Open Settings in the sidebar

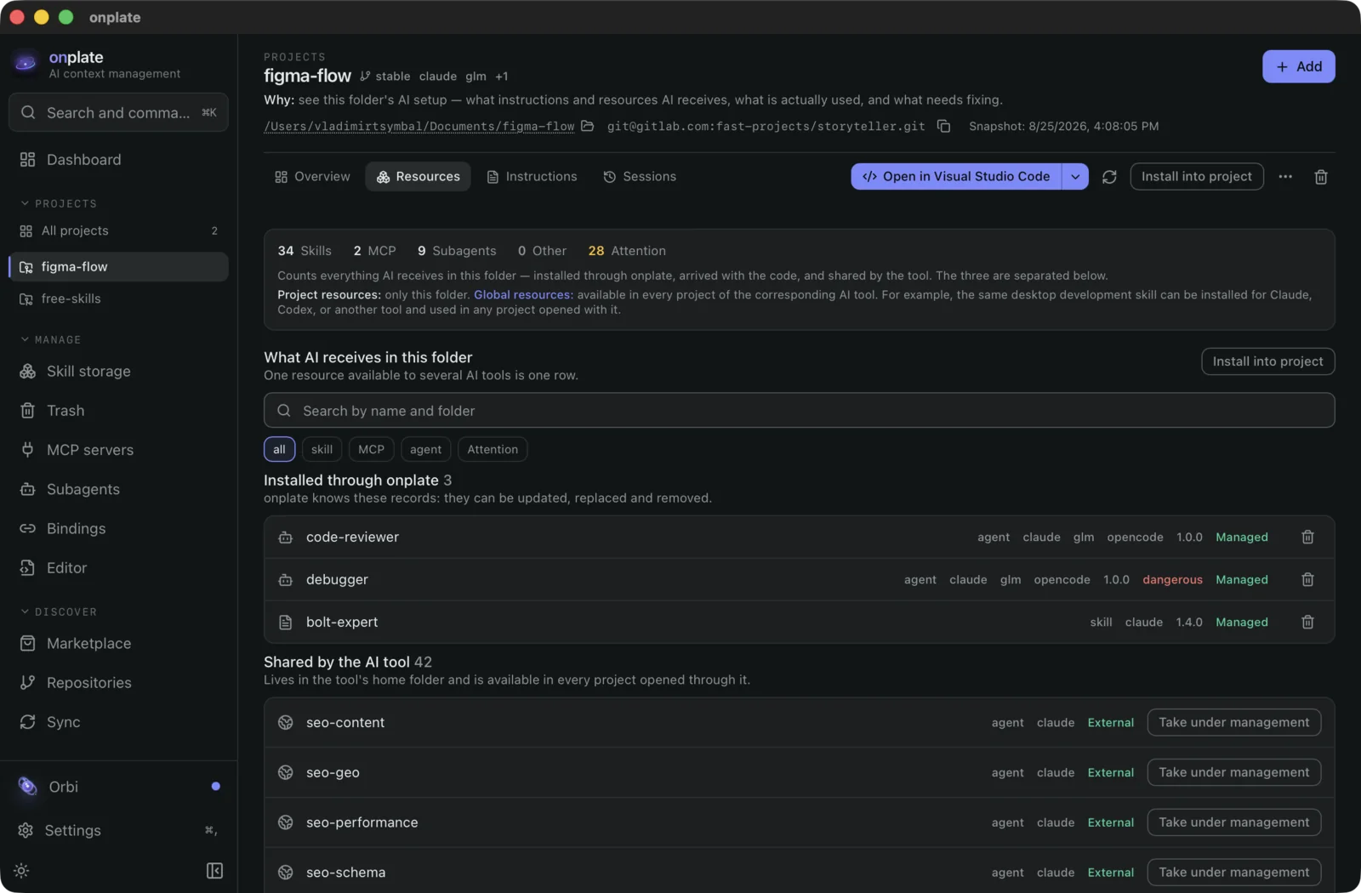(x=118, y=831)
